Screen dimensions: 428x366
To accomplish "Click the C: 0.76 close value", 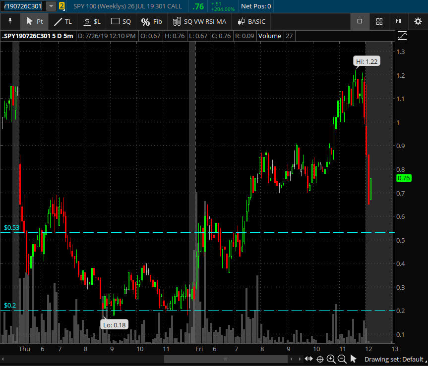I will pos(221,36).
